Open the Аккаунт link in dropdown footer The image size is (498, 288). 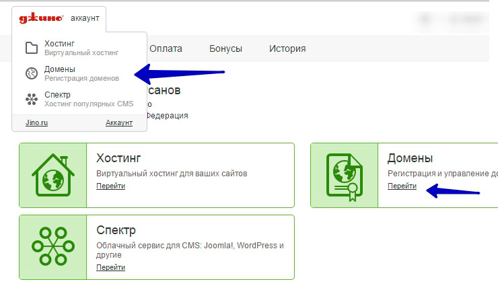pos(119,122)
